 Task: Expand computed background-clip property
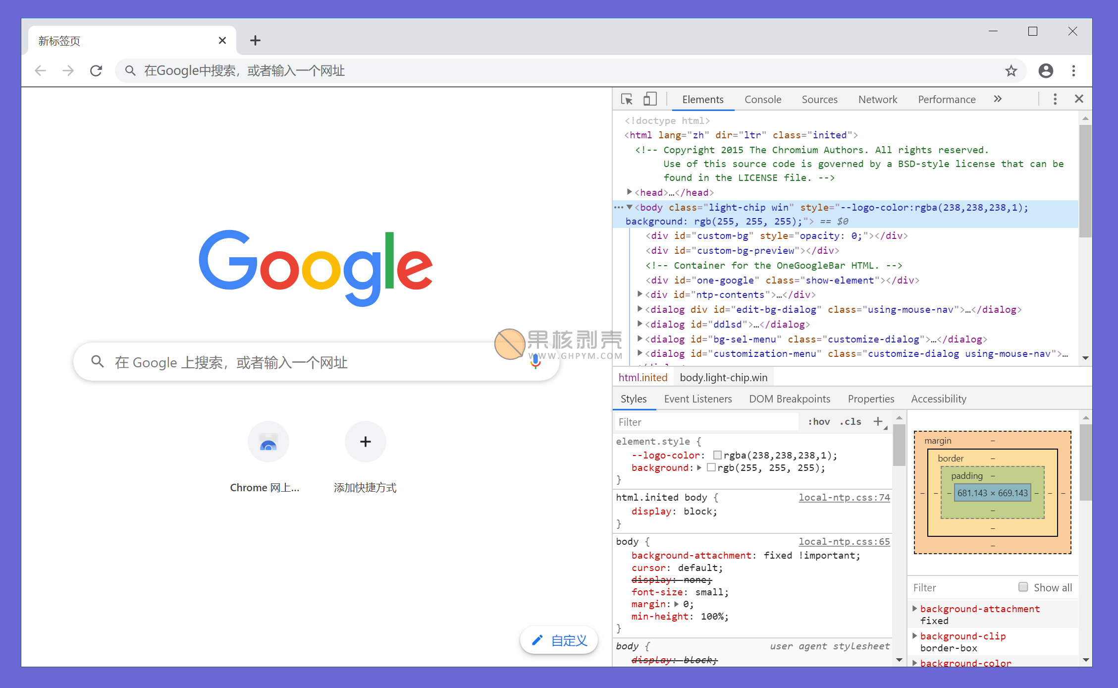pyautogui.click(x=914, y=635)
